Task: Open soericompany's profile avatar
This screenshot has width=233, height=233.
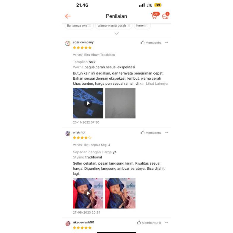Action: [x=68, y=43]
